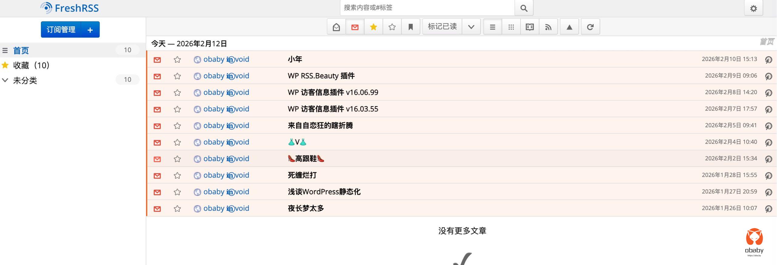Toggle favorites filter gold star in toolbar
Viewport: 777px width, 265px height.
(373, 27)
